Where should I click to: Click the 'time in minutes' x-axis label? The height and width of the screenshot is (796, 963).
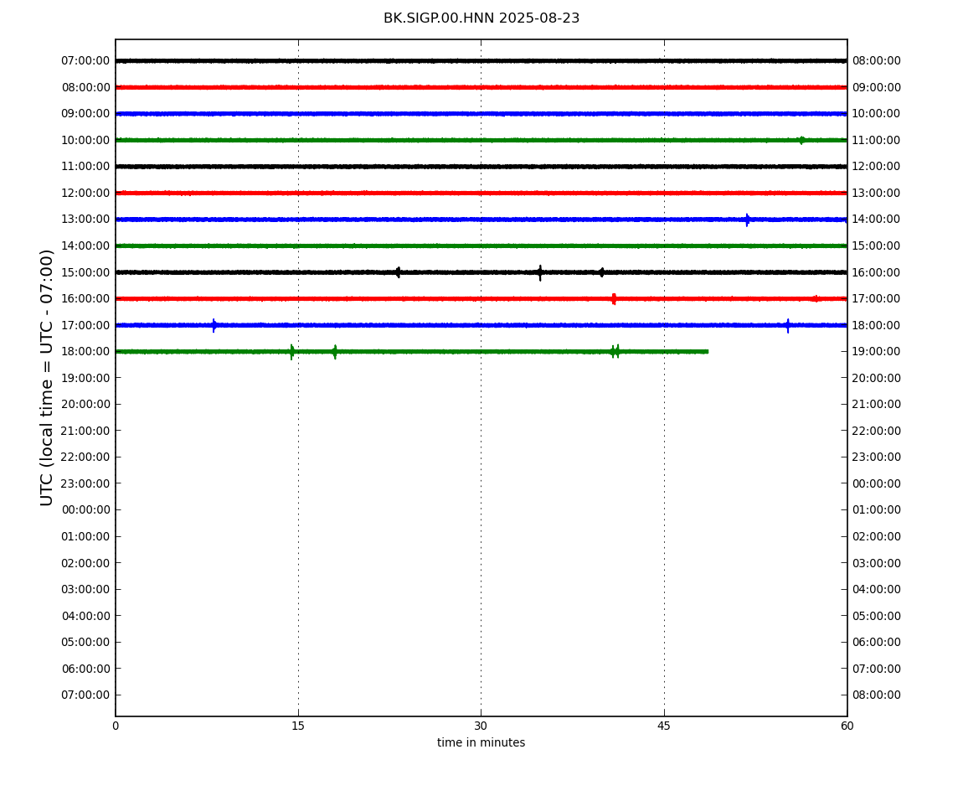pos(481,742)
